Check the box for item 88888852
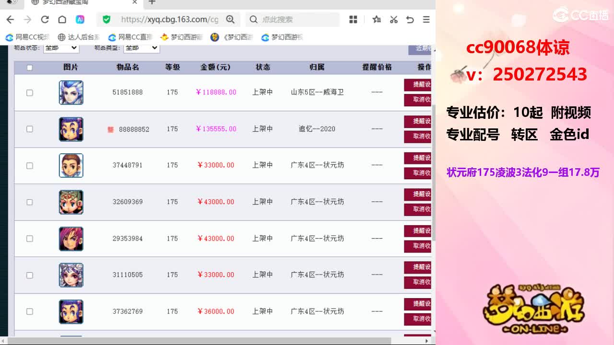Image resolution: width=614 pixels, height=345 pixels. click(x=29, y=129)
